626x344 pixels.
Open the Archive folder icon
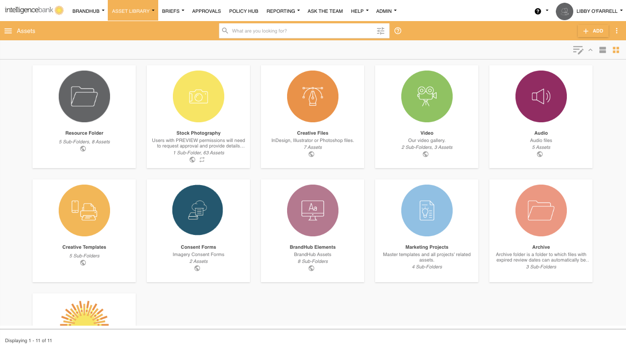[541, 210]
